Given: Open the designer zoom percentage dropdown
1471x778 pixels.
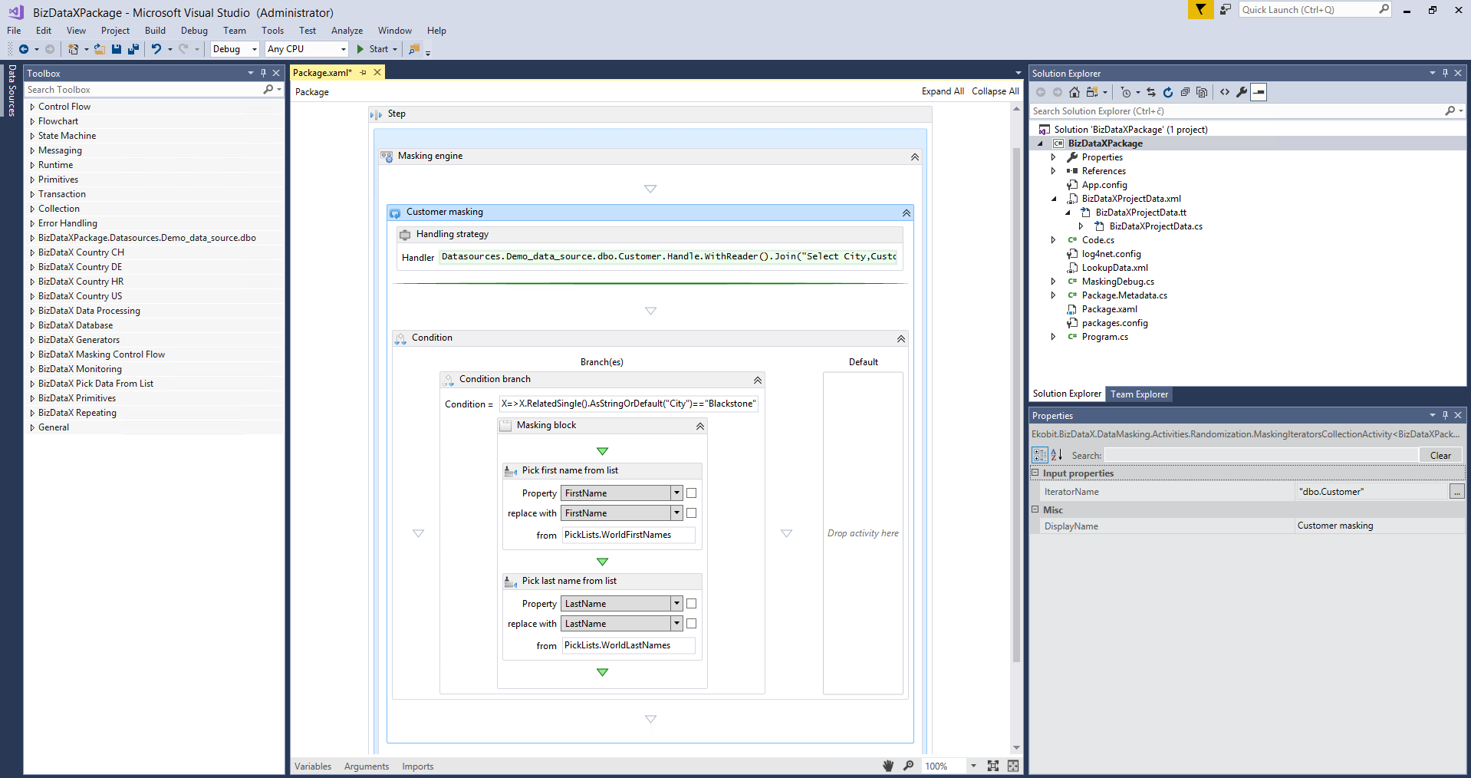Looking at the screenshot, I should coord(973,766).
